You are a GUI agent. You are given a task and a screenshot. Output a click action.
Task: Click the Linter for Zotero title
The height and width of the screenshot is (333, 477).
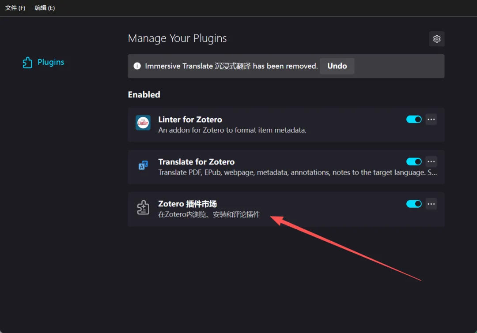pos(190,120)
